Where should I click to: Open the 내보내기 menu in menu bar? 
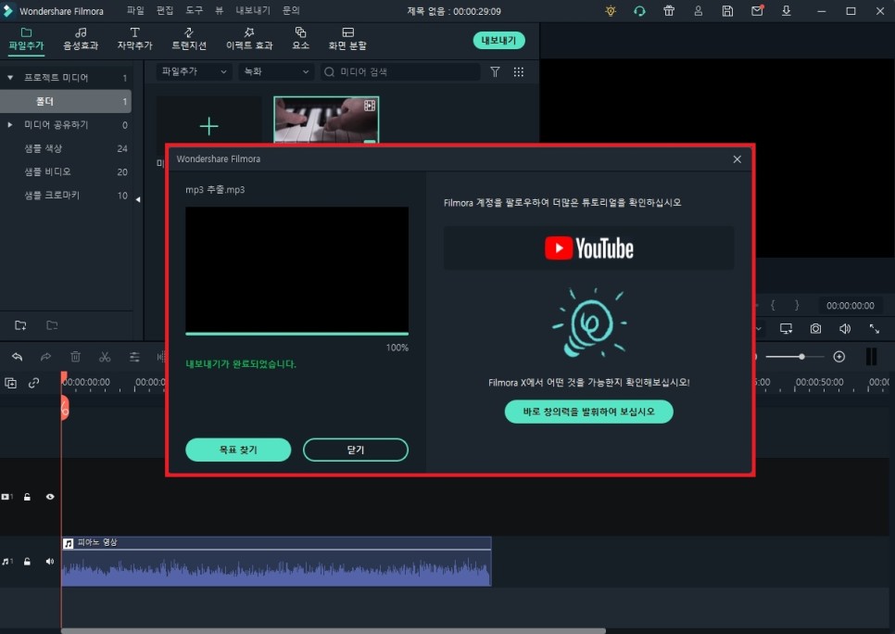click(x=253, y=10)
